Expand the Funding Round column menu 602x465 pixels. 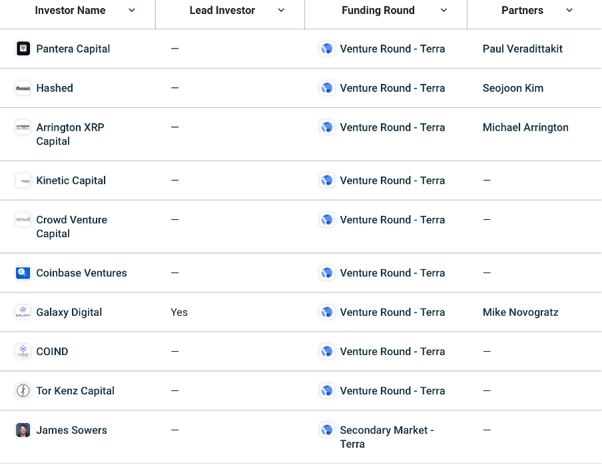point(444,11)
